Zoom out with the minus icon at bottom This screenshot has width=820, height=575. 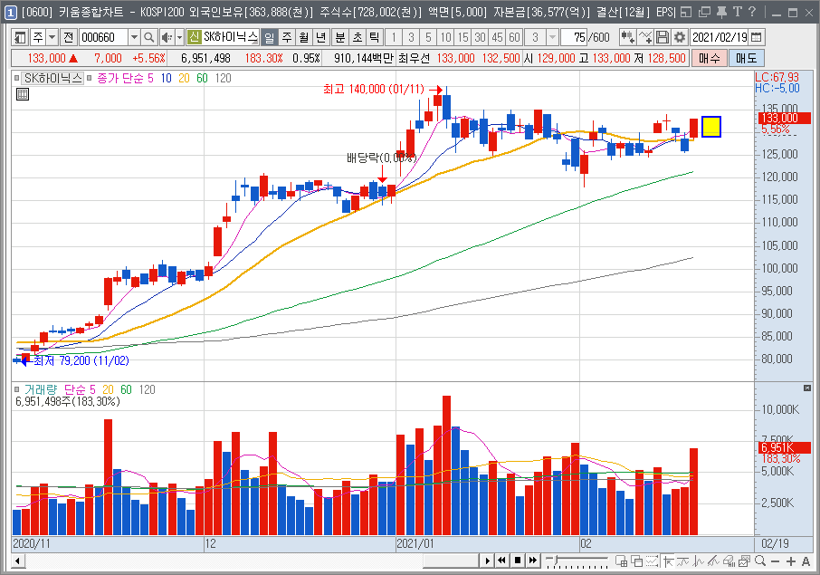(776, 561)
